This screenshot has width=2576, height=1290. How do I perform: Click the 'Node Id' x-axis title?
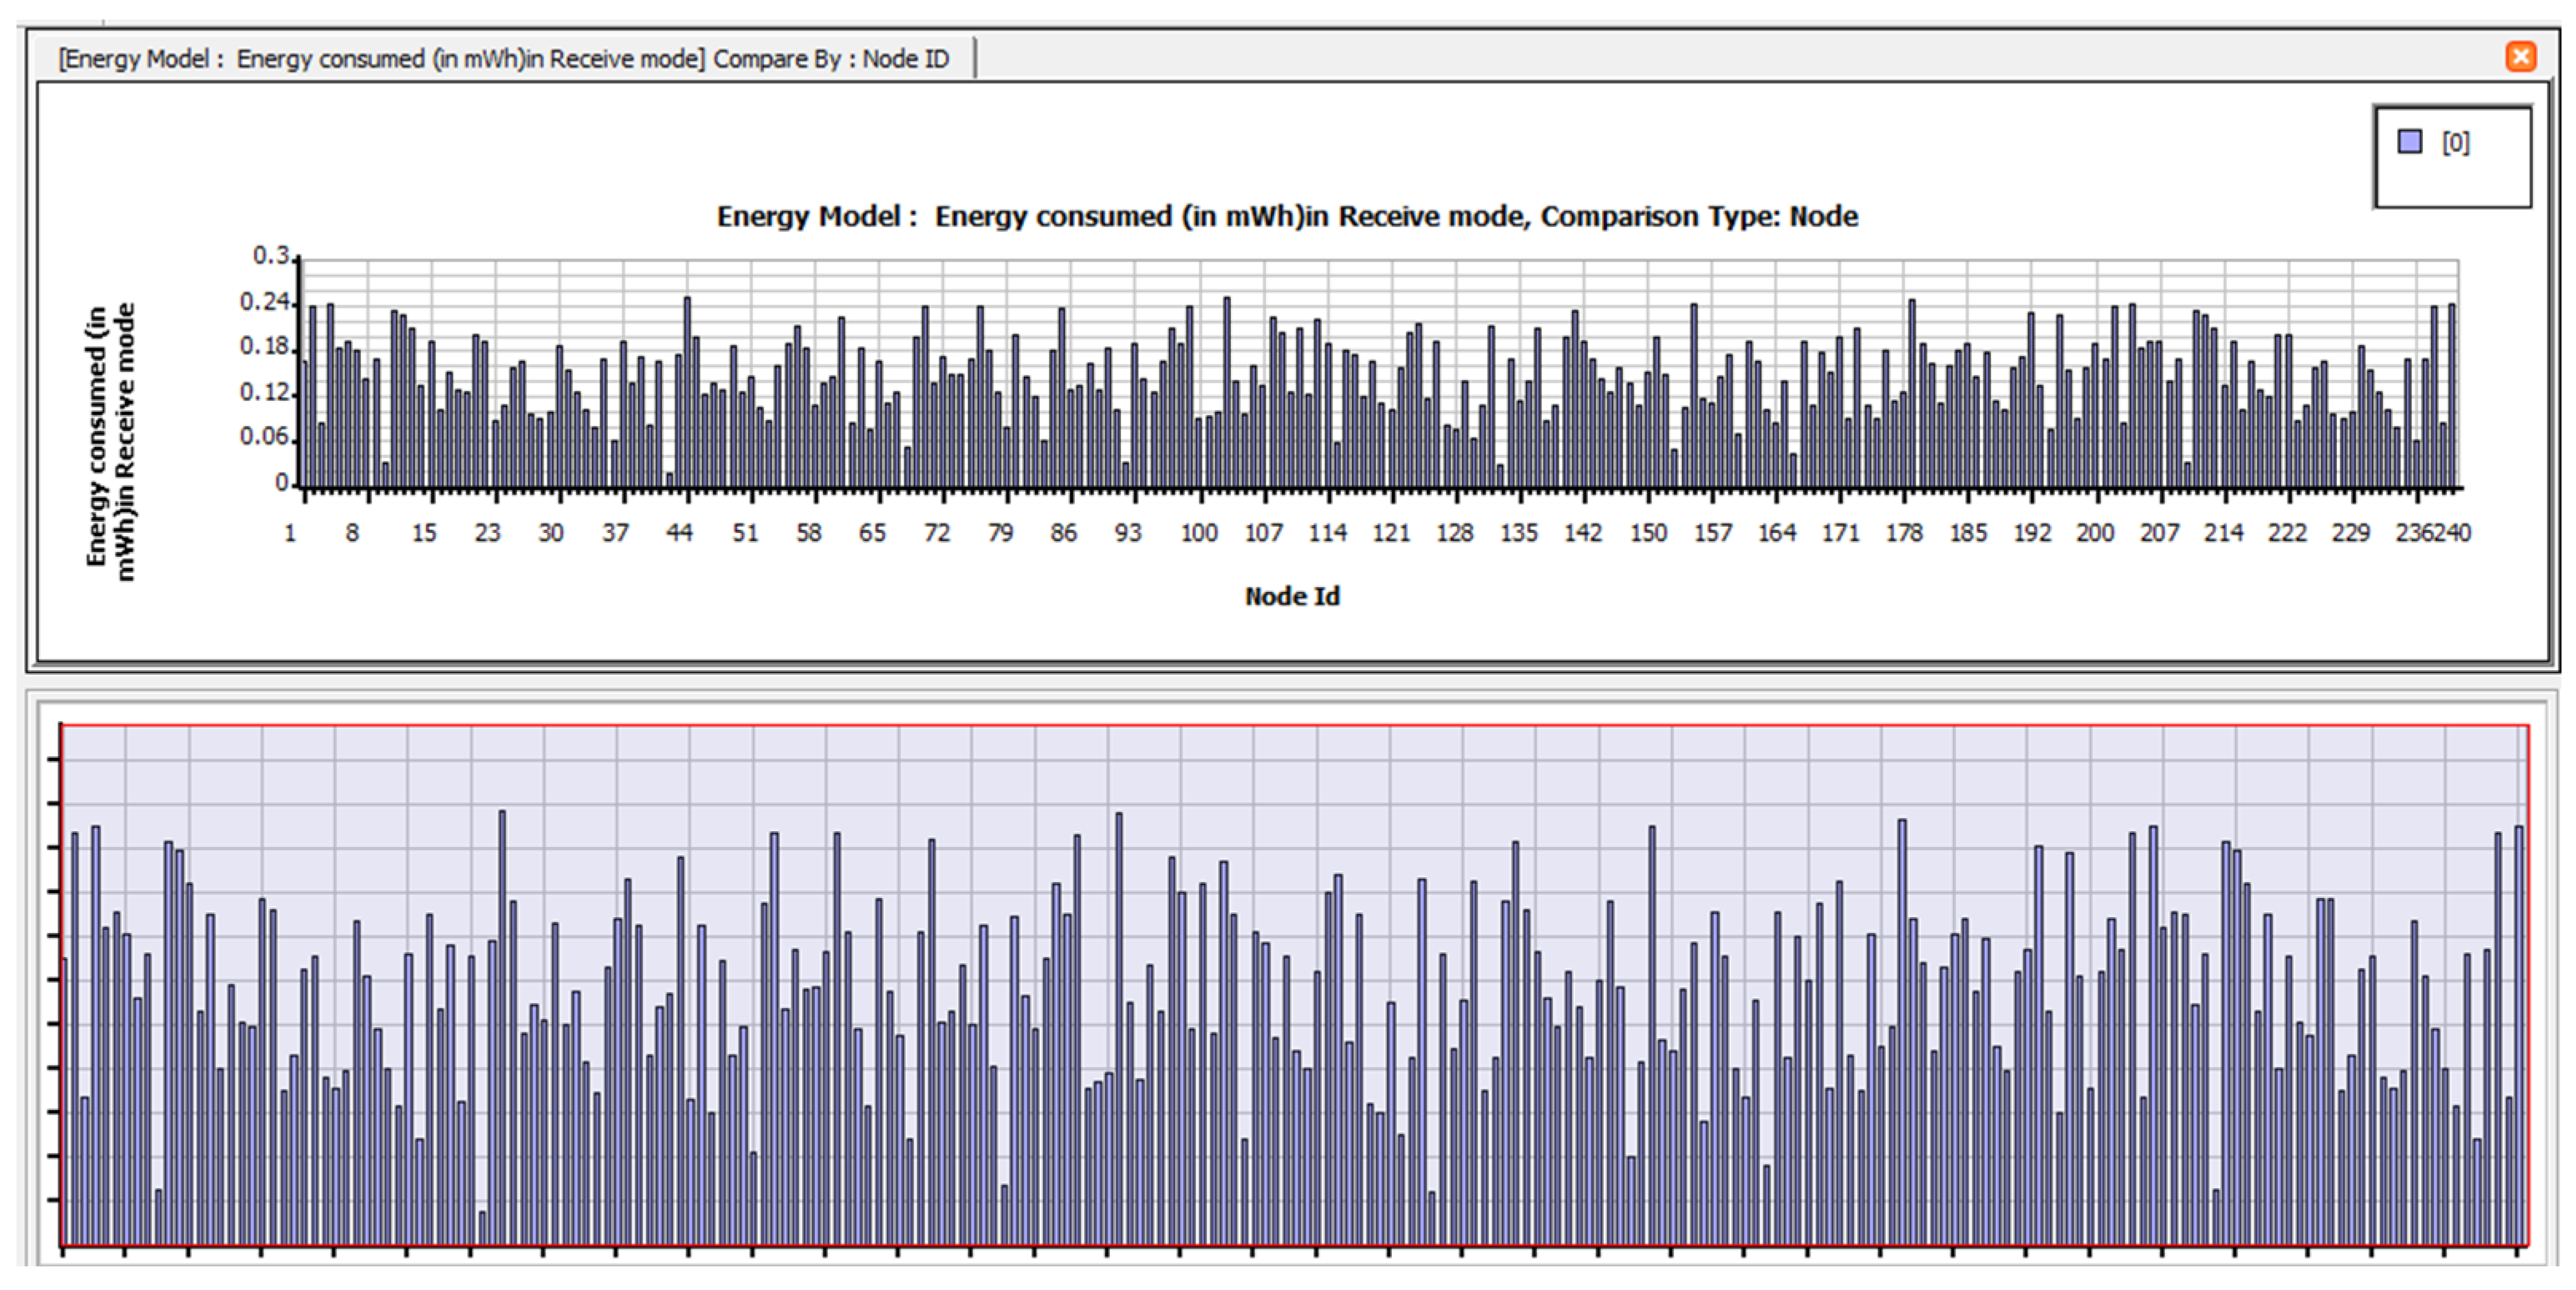[1292, 596]
